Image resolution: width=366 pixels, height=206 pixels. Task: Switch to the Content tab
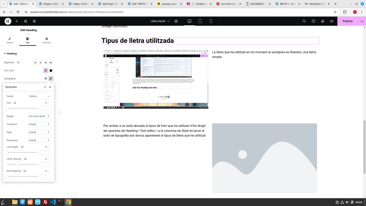pos(10,40)
